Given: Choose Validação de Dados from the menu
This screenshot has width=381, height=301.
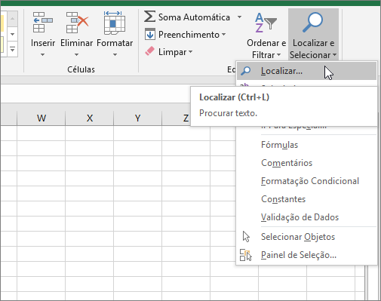Looking at the screenshot, I should click(x=307, y=217).
